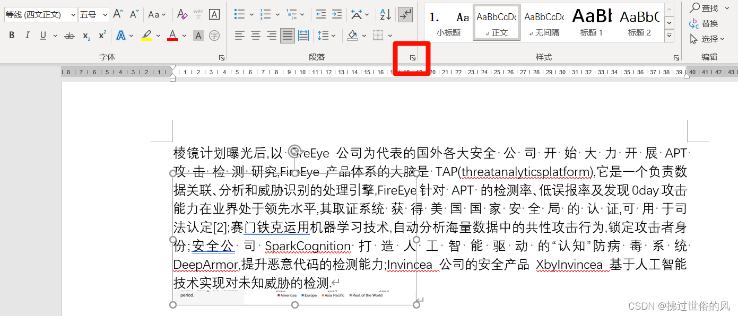Clear all formatting with the eraser A icon
Viewport: 738px width, 316px height.
pos(182,14)
